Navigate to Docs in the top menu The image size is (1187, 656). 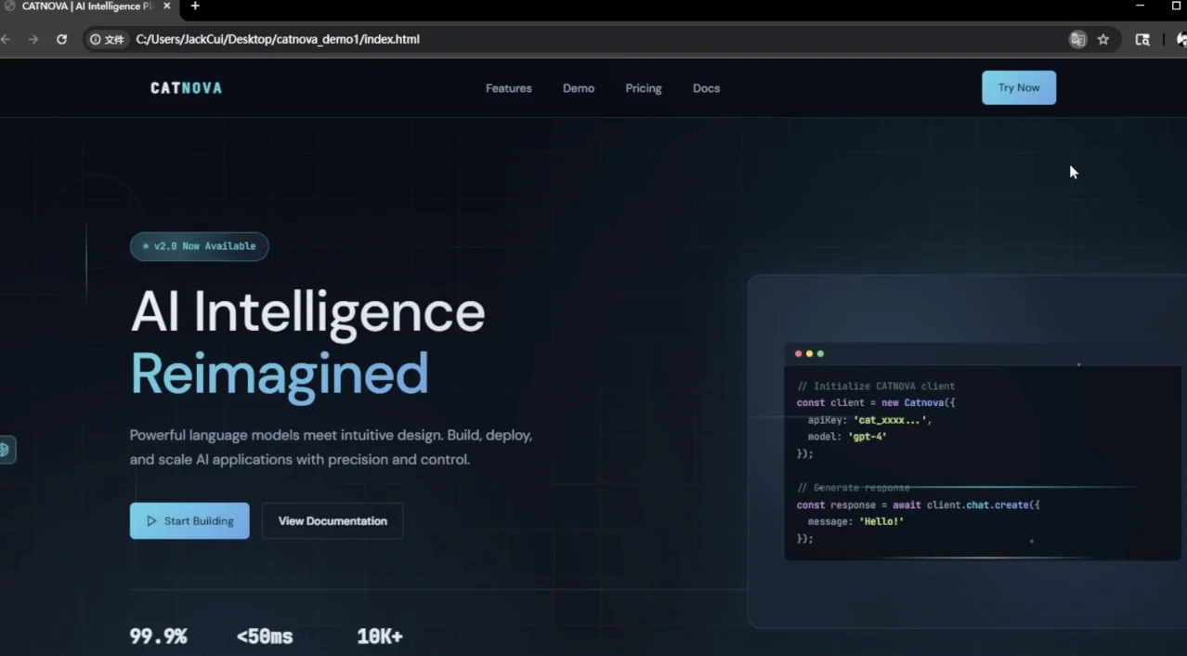[706, 88]
